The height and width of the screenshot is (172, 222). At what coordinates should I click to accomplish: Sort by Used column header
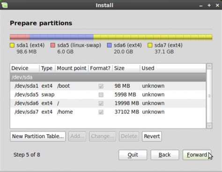[173, 68]
